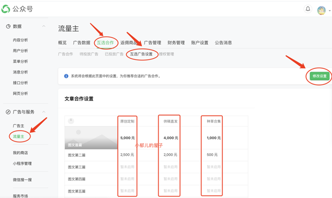The width and height of the screenshot is (332, 198).
Task: Click the 2,500 元 price
Action: (127, 155)
